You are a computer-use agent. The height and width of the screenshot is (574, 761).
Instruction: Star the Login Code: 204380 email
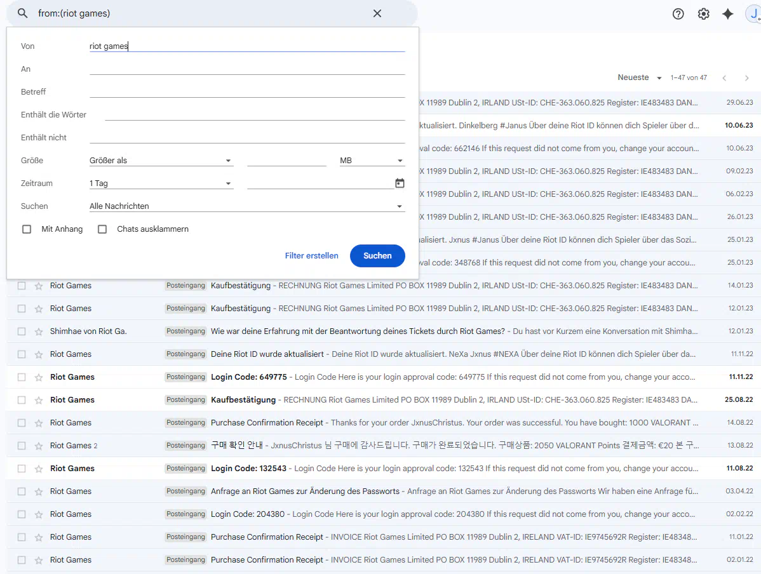tap(39, 514)
